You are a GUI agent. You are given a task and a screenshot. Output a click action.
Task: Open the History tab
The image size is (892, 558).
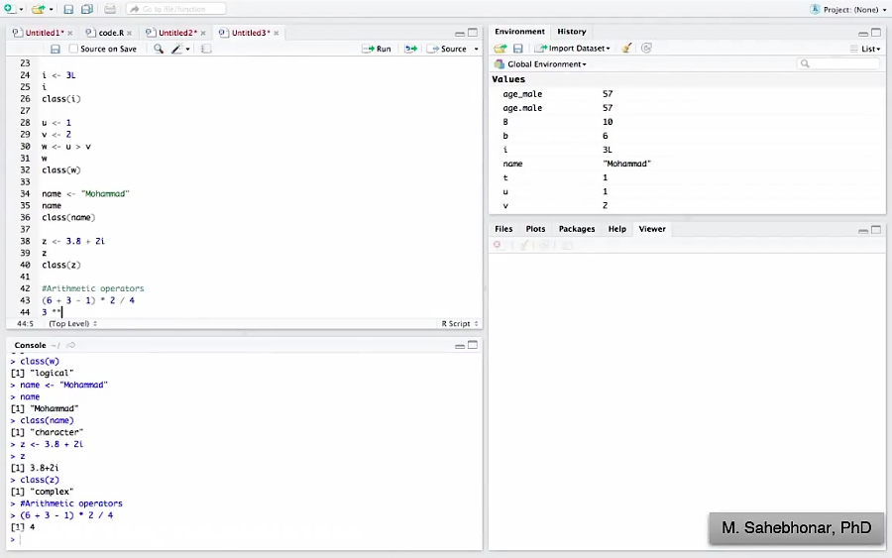point(571,32)
